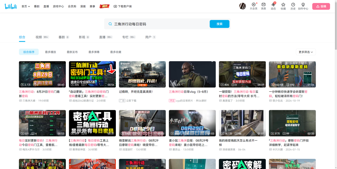Select 综合排序 sort option
Image resolution: width=337 pixels, height=169 pixels.
click(x=29, y=52)
